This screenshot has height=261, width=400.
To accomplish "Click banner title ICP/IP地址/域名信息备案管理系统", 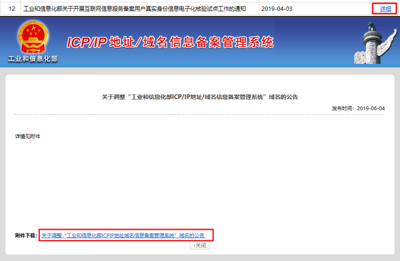I will point(170,42).
